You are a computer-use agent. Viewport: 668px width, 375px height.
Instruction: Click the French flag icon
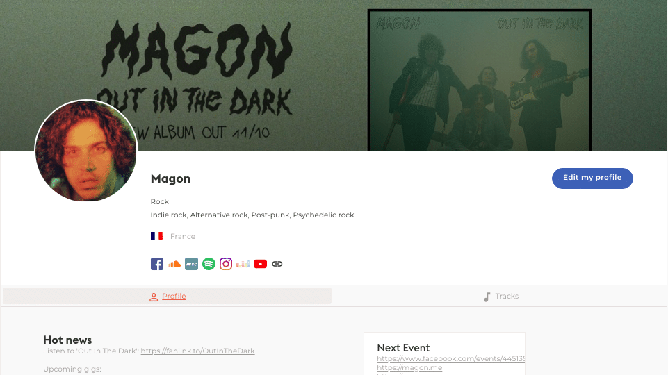tap(156, 236)
